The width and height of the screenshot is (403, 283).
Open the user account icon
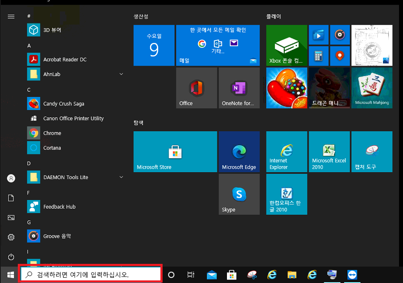(11, 178)
